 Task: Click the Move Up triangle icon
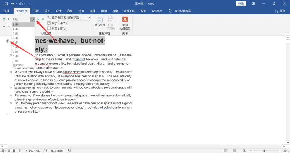(x=4, y=26)
